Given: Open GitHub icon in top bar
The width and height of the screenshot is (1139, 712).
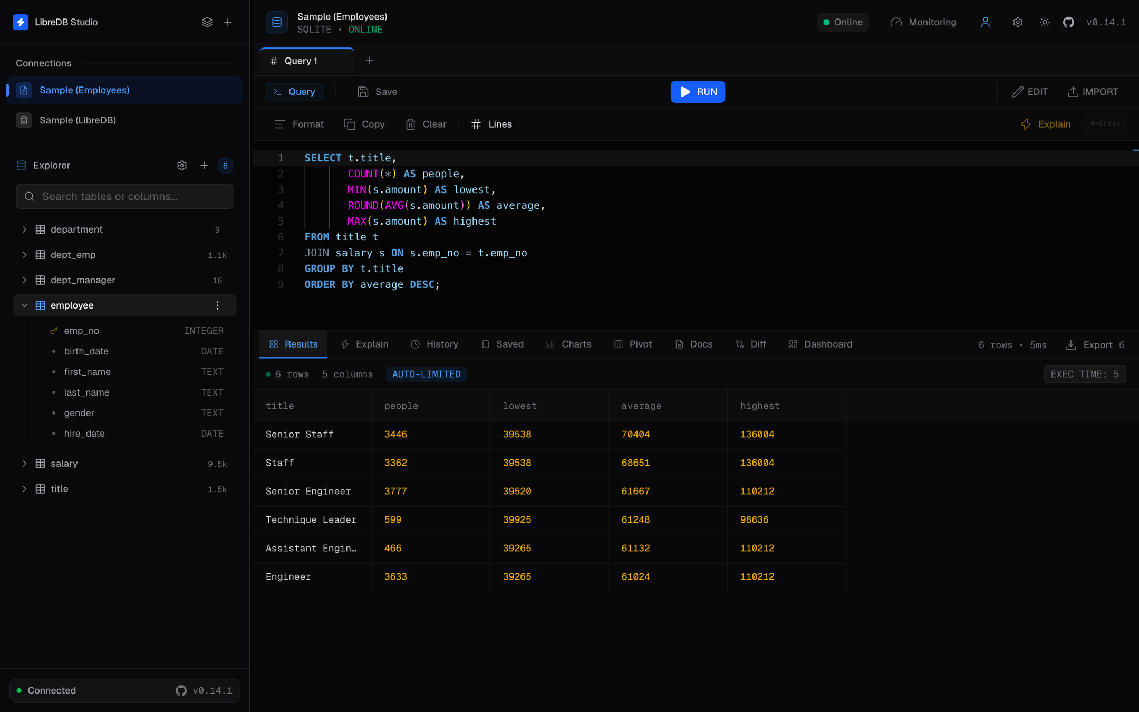Looking at the screenshot, I should [1068, 22].
